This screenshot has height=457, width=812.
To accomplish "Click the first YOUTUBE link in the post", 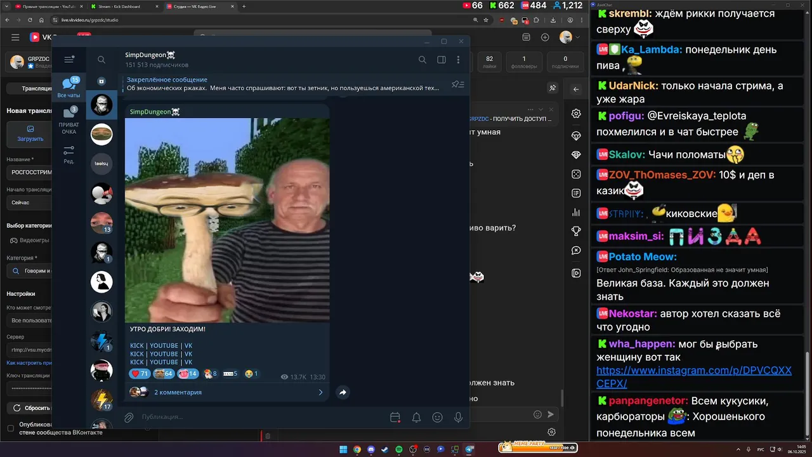I will click(x=164, y=346).
